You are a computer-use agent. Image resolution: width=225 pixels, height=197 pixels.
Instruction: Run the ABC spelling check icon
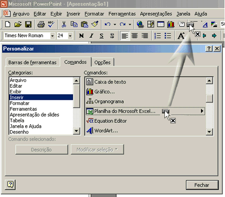click(51, 25)
